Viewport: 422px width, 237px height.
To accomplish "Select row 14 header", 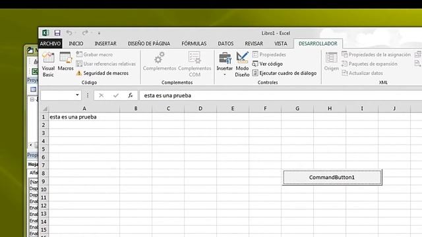I will (44, 222).
